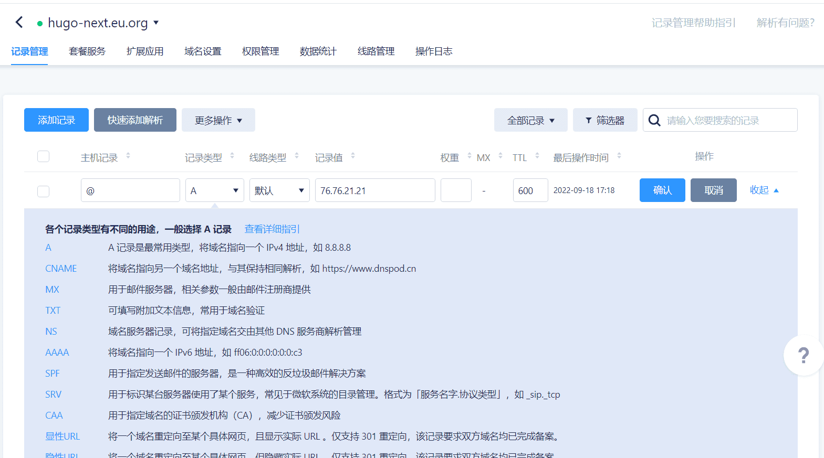Image resolution: width=824 pixels, height=458 pixels.
Task: Open the hugo-next.eu.org domain switcher arrow
Action: pyautogui.click(x=156, y=23)
